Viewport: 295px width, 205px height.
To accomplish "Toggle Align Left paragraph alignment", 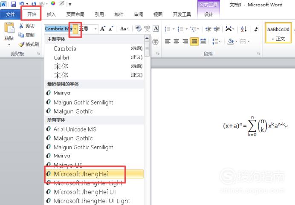I will [168, 41].
